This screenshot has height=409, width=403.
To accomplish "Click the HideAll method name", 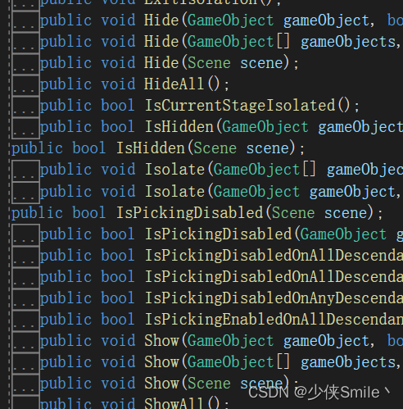I will (174, 84).
